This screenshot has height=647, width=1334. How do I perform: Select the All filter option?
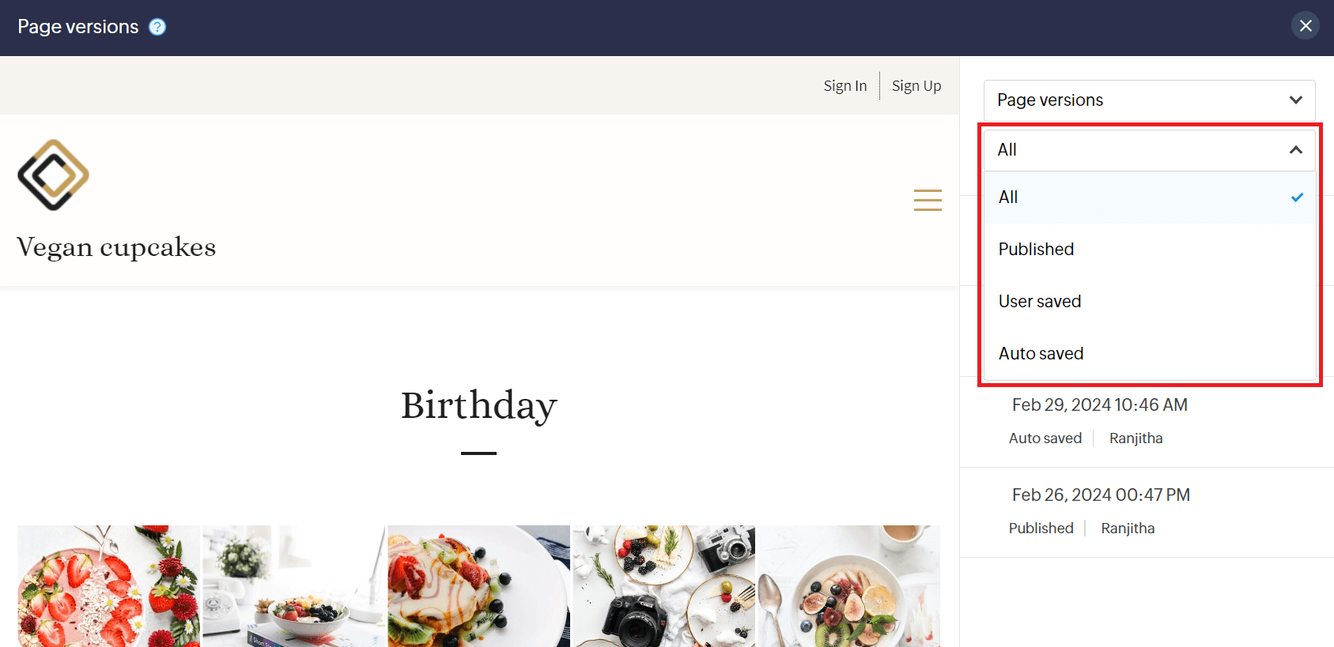point(1149,197)
